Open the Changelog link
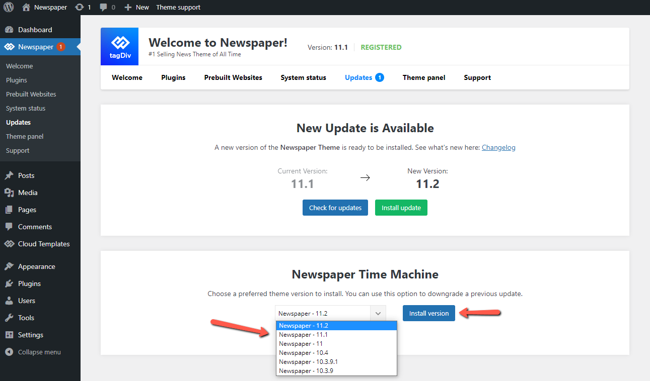This screenshot has height=381, width=650. click(498, 147)
